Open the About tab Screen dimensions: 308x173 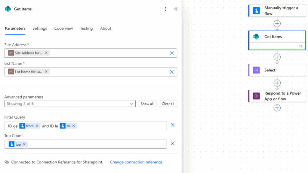click(106, 29)
